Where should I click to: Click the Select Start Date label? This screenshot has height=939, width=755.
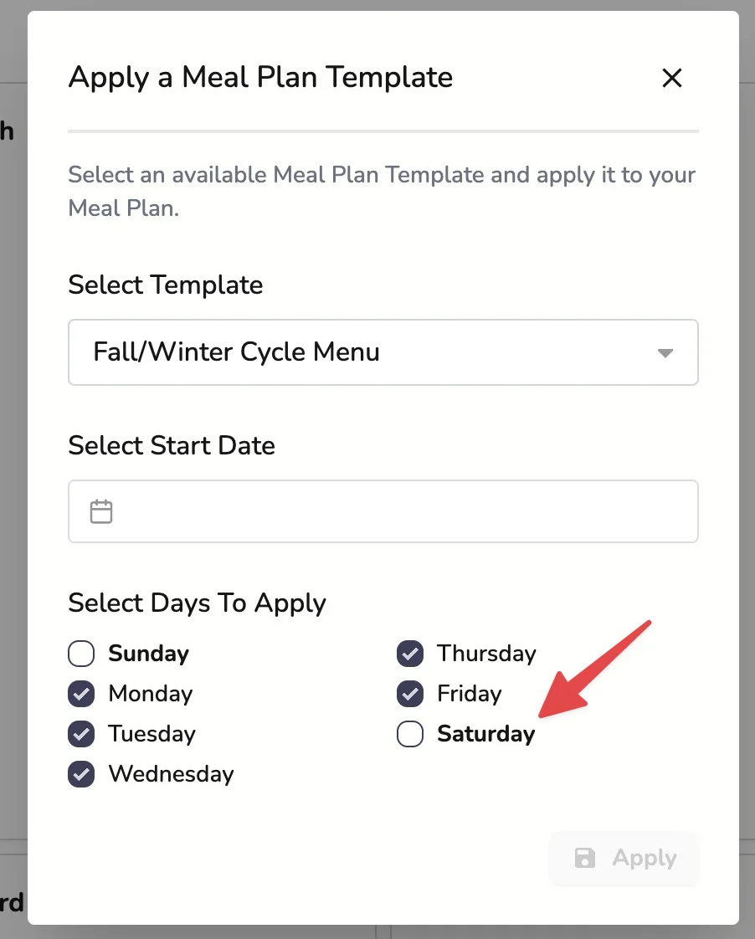point(172,445)
